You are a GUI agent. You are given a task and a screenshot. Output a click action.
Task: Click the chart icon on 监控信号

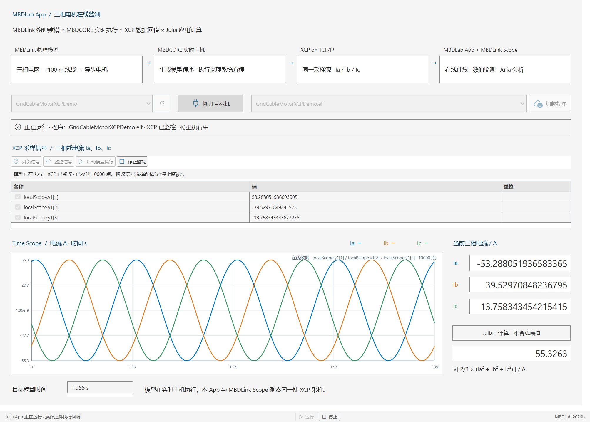point(49,162)
